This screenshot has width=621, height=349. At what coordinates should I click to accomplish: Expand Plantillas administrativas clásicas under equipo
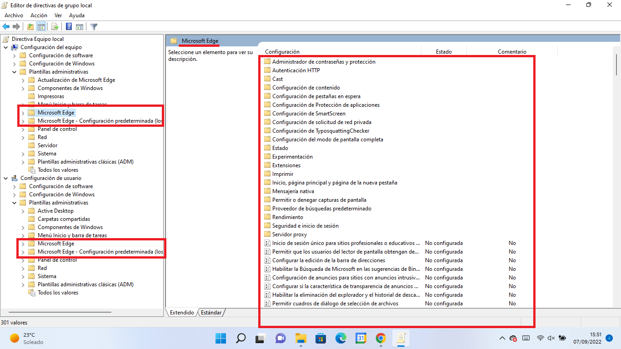pos(23,162)
